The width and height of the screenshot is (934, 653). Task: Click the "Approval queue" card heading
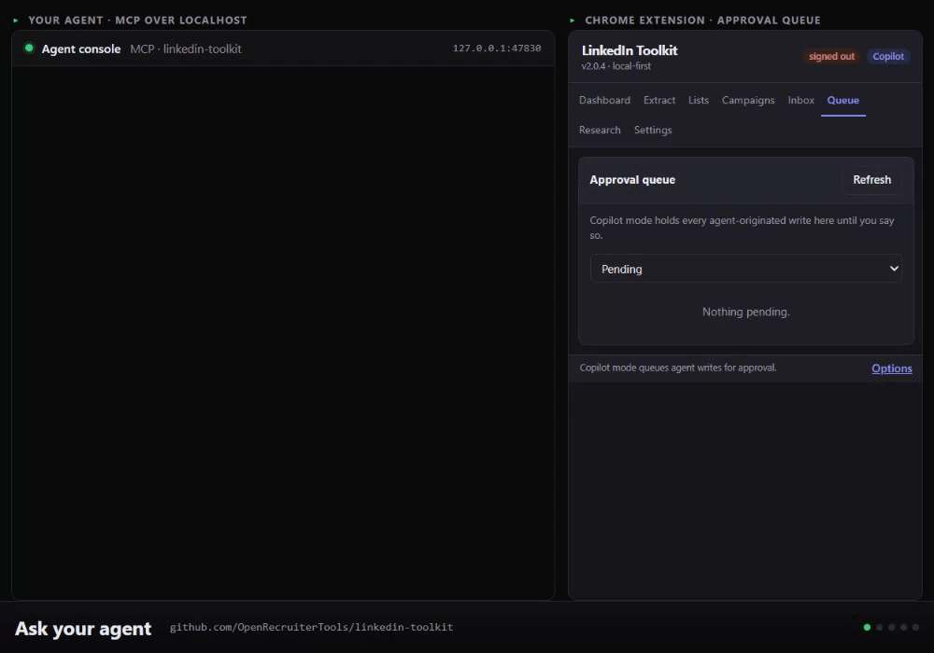pos(632,180)
